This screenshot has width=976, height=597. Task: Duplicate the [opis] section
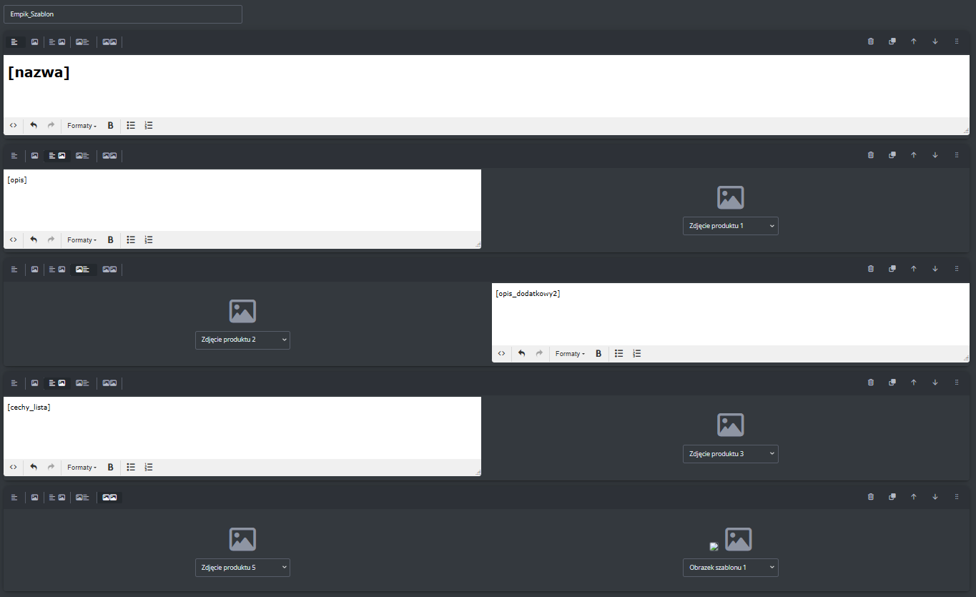point(892,155)
